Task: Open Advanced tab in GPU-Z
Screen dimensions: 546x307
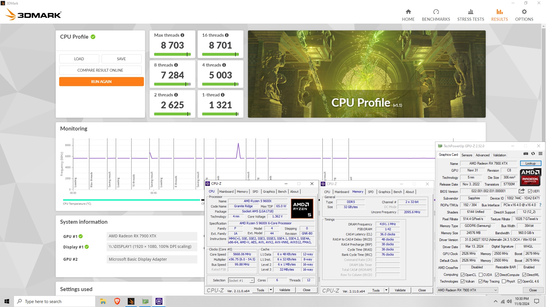Action: (483, 155)
